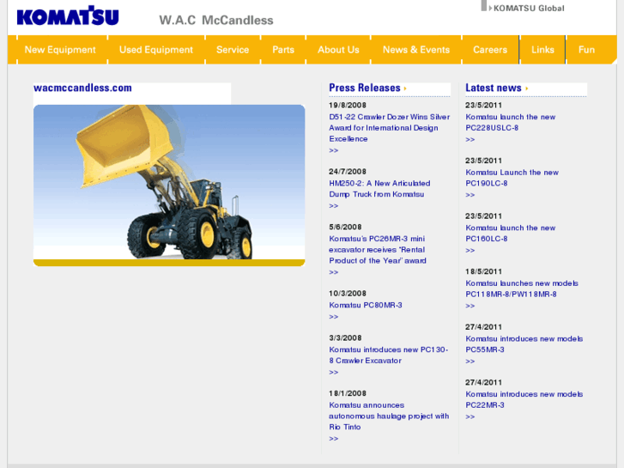
Task: Open the Latest news heading link
Action: pos(494,88)
